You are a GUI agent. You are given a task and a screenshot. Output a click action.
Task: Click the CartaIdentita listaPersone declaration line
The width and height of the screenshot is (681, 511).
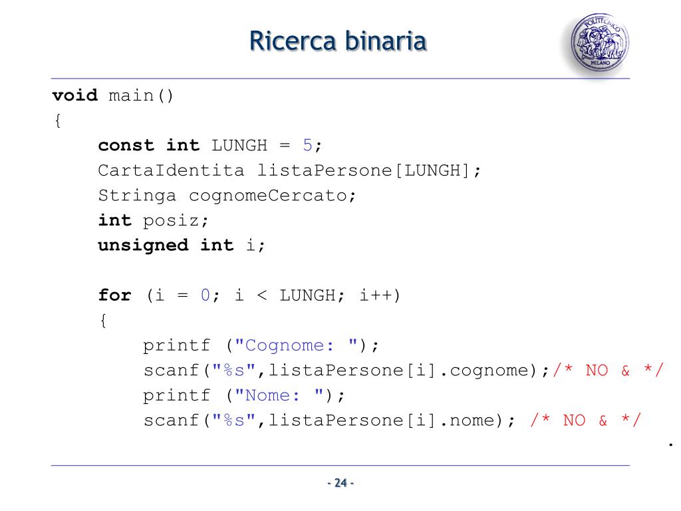(290, 170)
